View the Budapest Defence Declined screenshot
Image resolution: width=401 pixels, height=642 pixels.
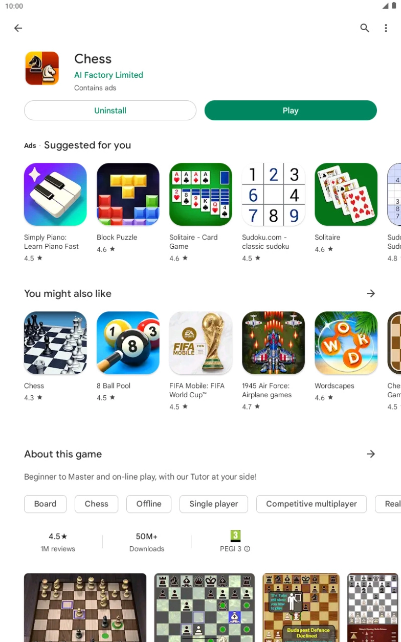coord(301,608)
